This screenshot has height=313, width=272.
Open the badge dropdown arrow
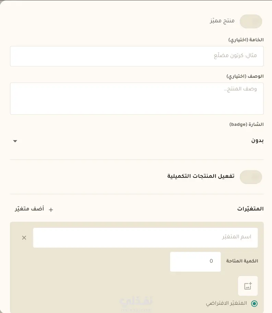point(15,141)
